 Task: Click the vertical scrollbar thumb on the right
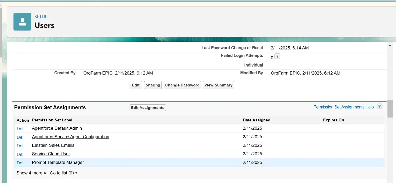pyautogui.click(x=390, y=109)
